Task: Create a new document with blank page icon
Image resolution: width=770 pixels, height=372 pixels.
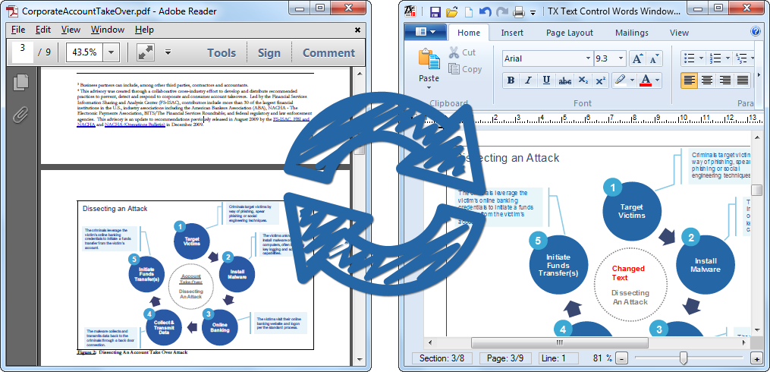Action: (x=469, y=12)
